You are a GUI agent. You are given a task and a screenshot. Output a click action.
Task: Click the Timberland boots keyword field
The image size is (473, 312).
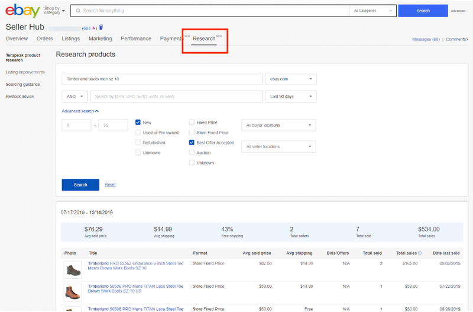(162, 79)
